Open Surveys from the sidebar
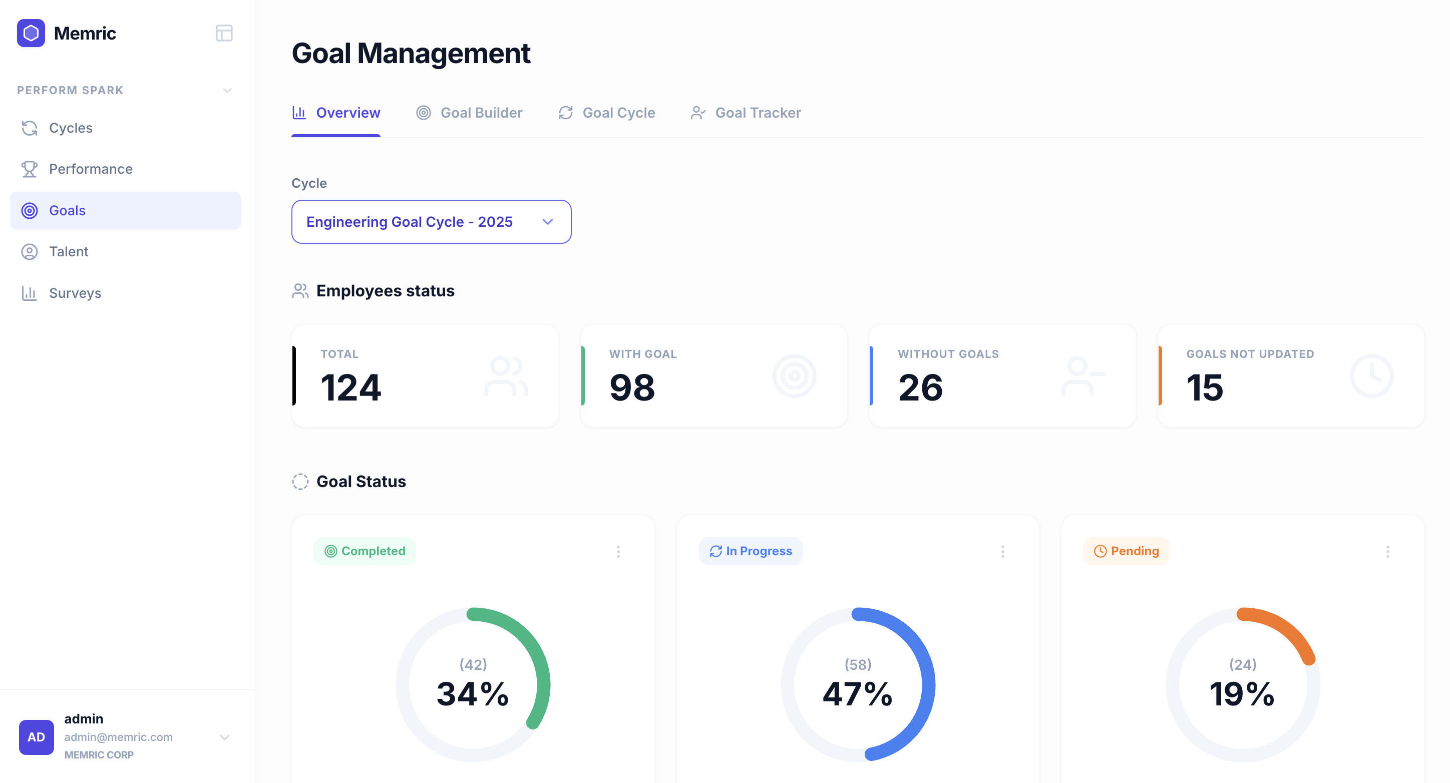Viewport: 1450px width, 783px height. click(x=75, y=293)
